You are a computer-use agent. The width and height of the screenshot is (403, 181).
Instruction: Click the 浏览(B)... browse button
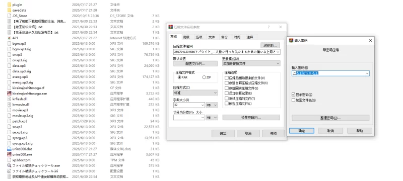point(270,45)
